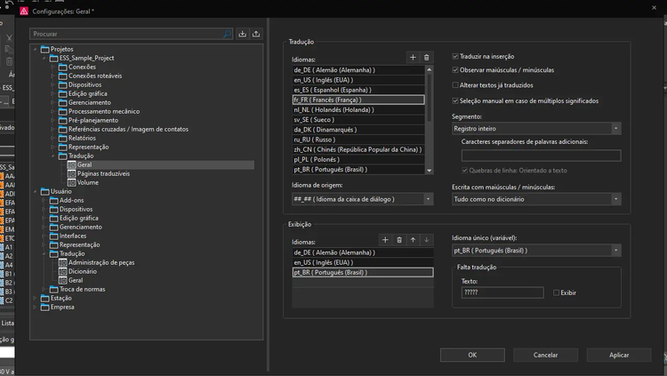This screenshot has width=667, height=376.
Task: Click the import settings icon beside search
Action: tap(244, 34)
